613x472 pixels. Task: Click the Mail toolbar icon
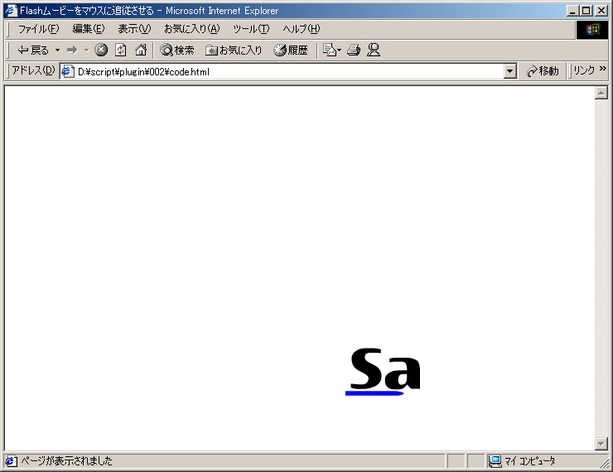[x=331, y=50]
